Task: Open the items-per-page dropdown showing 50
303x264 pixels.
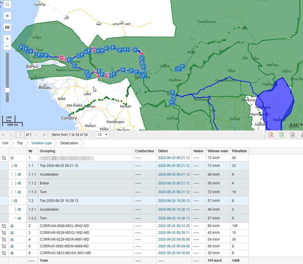Action: click(102, 135)
